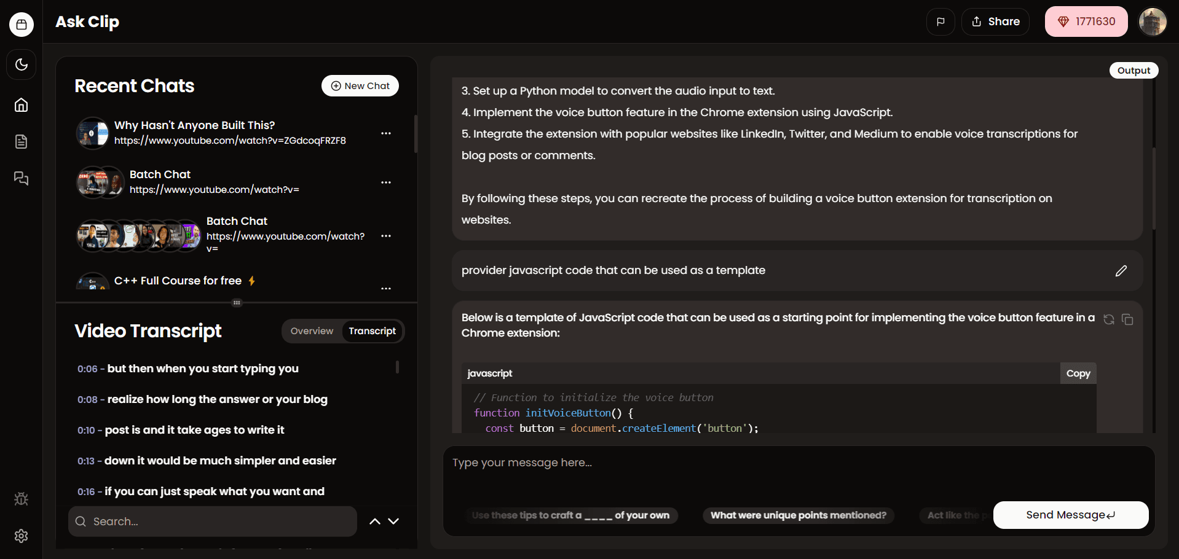Open the Home page from the sidebar

[x=21, y=104]
